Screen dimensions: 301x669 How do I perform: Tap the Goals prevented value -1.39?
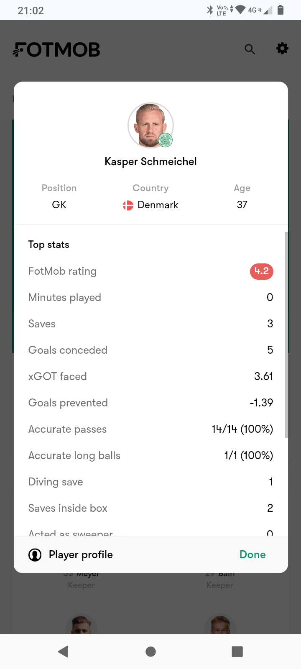coord(261,403)
